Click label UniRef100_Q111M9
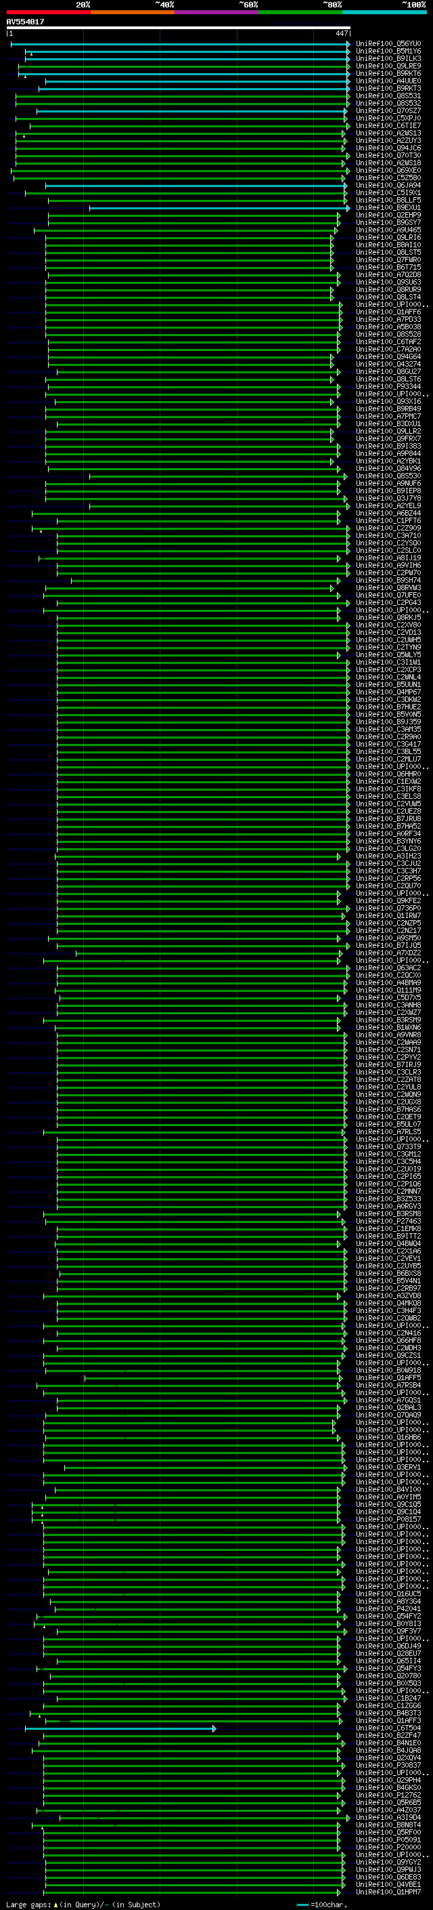This screenshot has width=433, height=1910. point(388,991)
